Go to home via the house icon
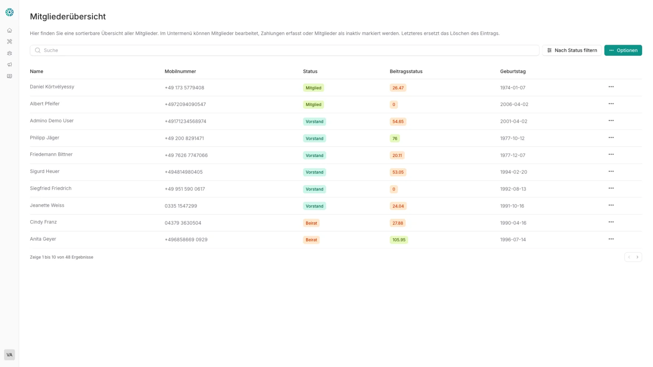653x367 pixels. click(x=9, y=30)
